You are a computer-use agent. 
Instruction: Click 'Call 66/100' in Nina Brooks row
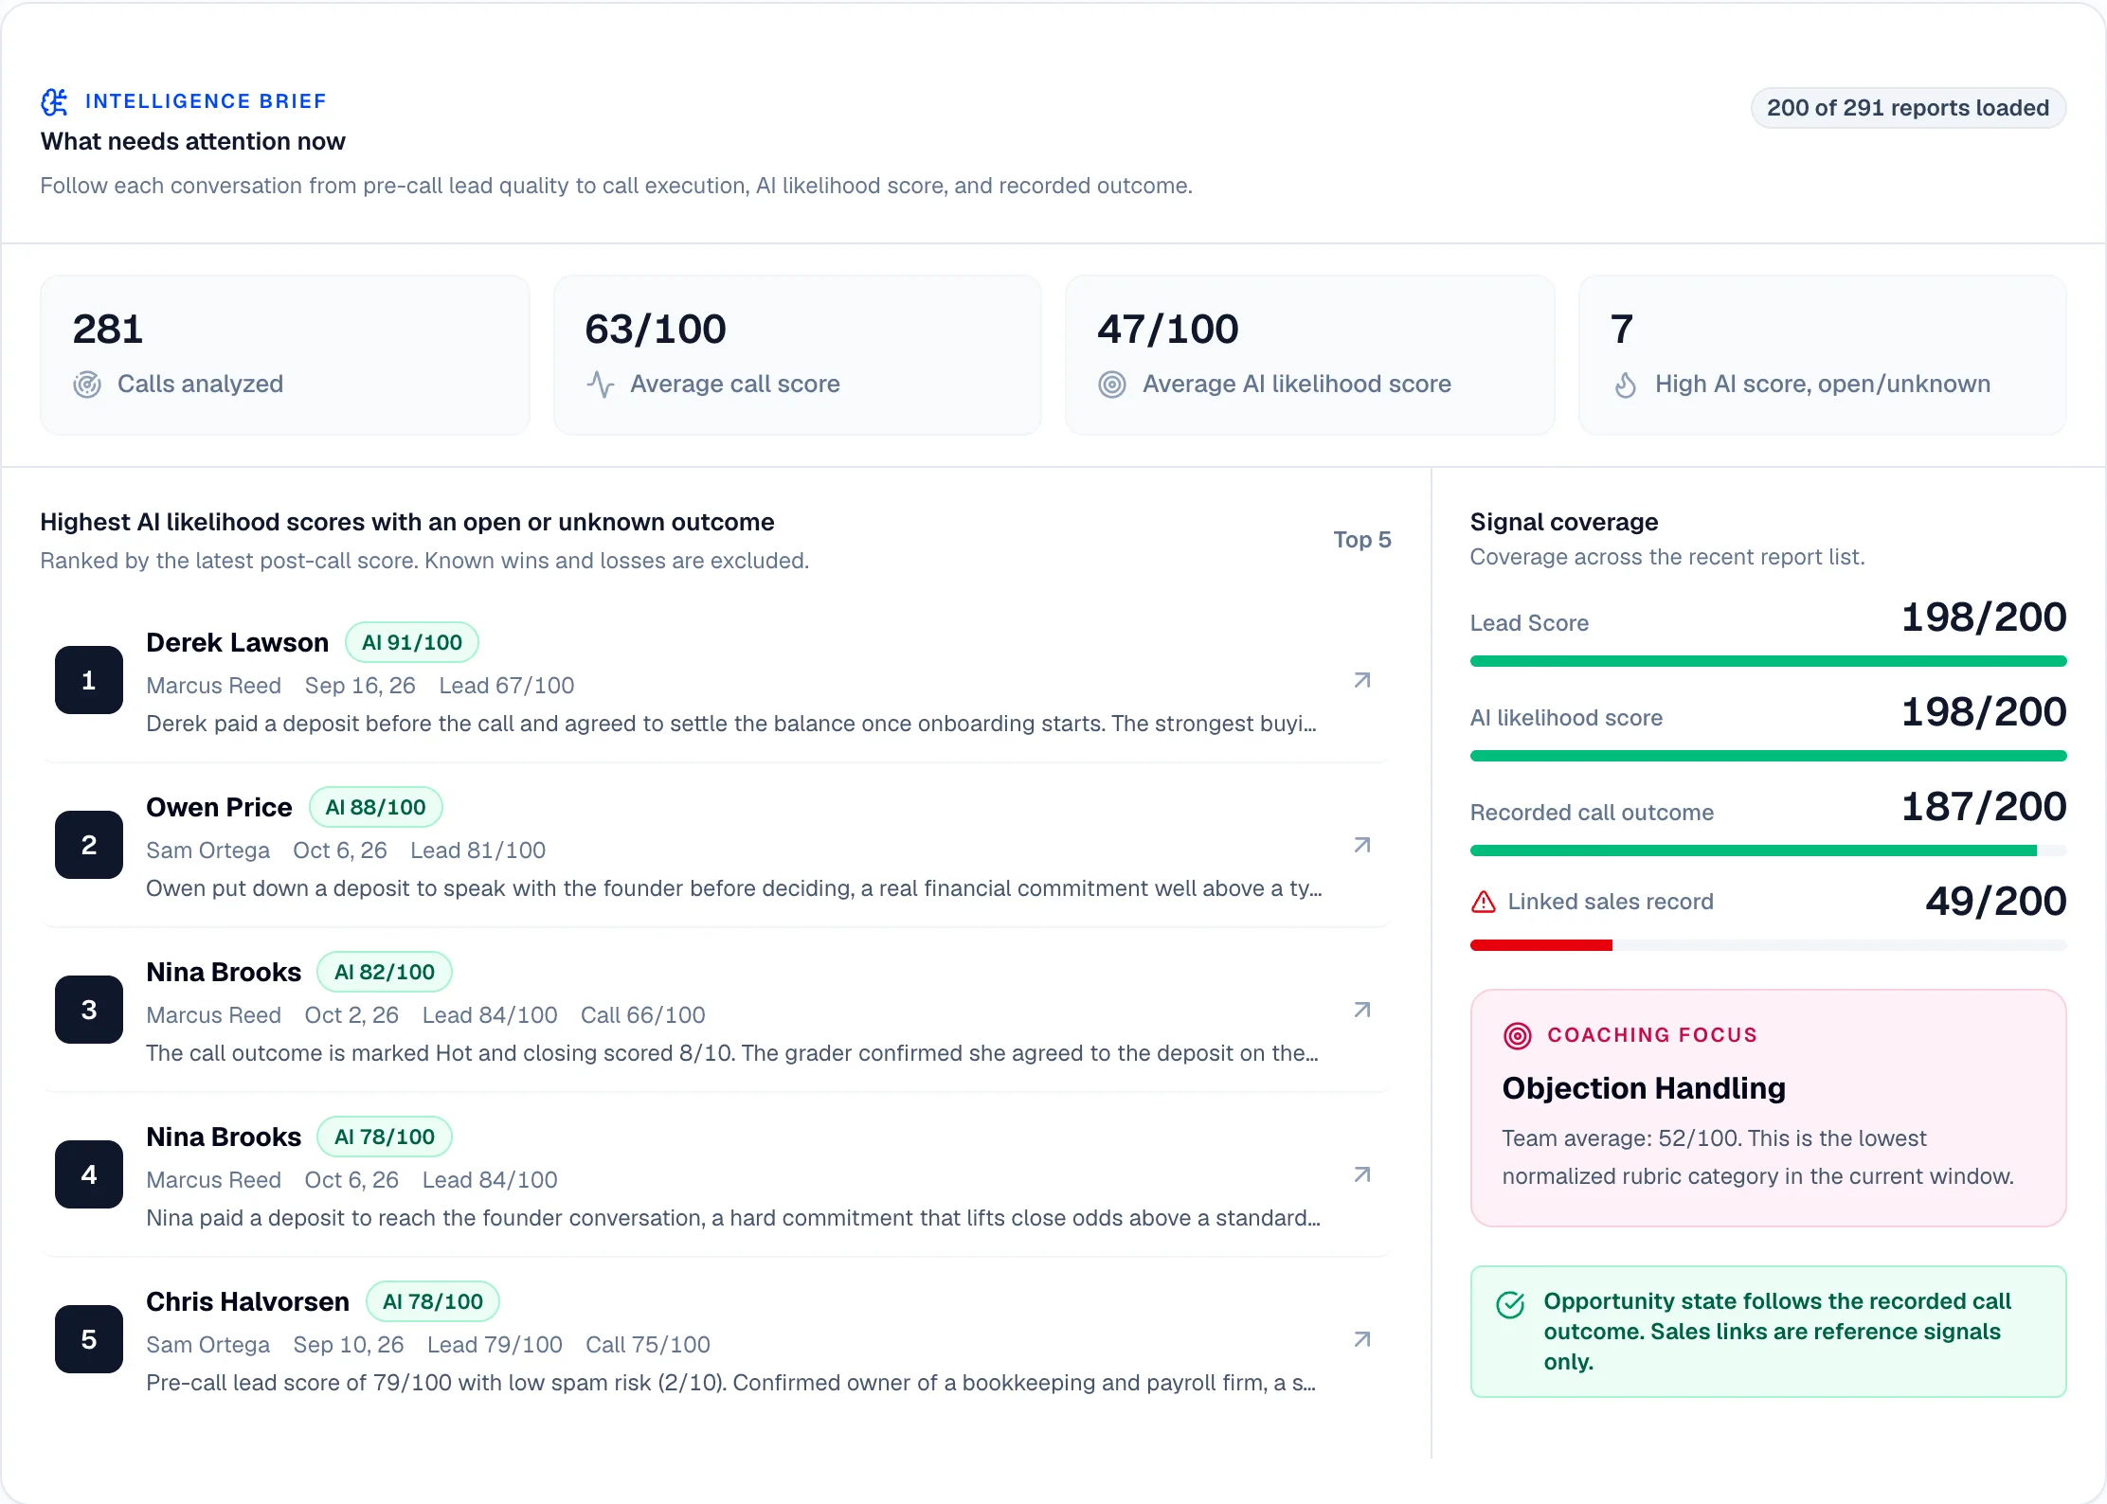[643, 1015]
